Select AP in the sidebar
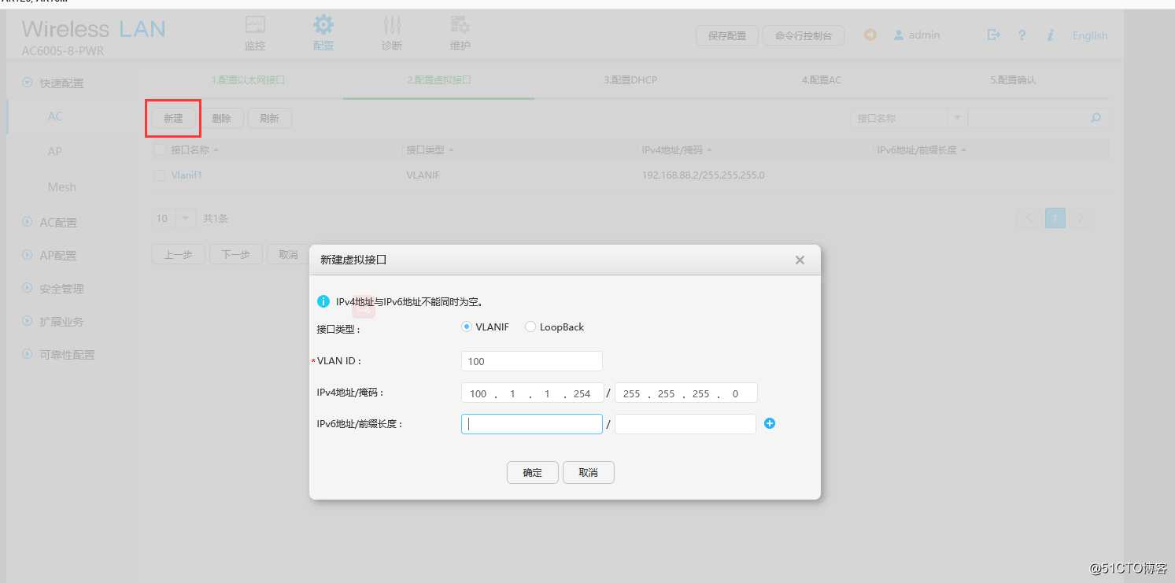1175x583 pixels. (55, 151)
